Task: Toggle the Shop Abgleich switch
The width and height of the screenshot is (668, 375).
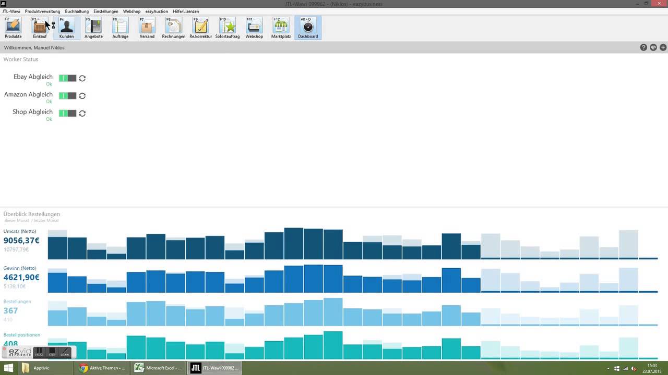Action: click(67, 113)
